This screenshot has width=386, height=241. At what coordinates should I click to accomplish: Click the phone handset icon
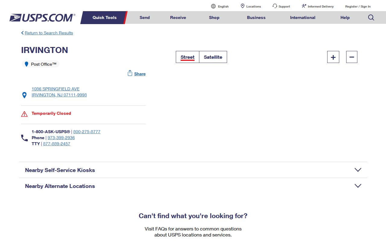click(24, 138)
